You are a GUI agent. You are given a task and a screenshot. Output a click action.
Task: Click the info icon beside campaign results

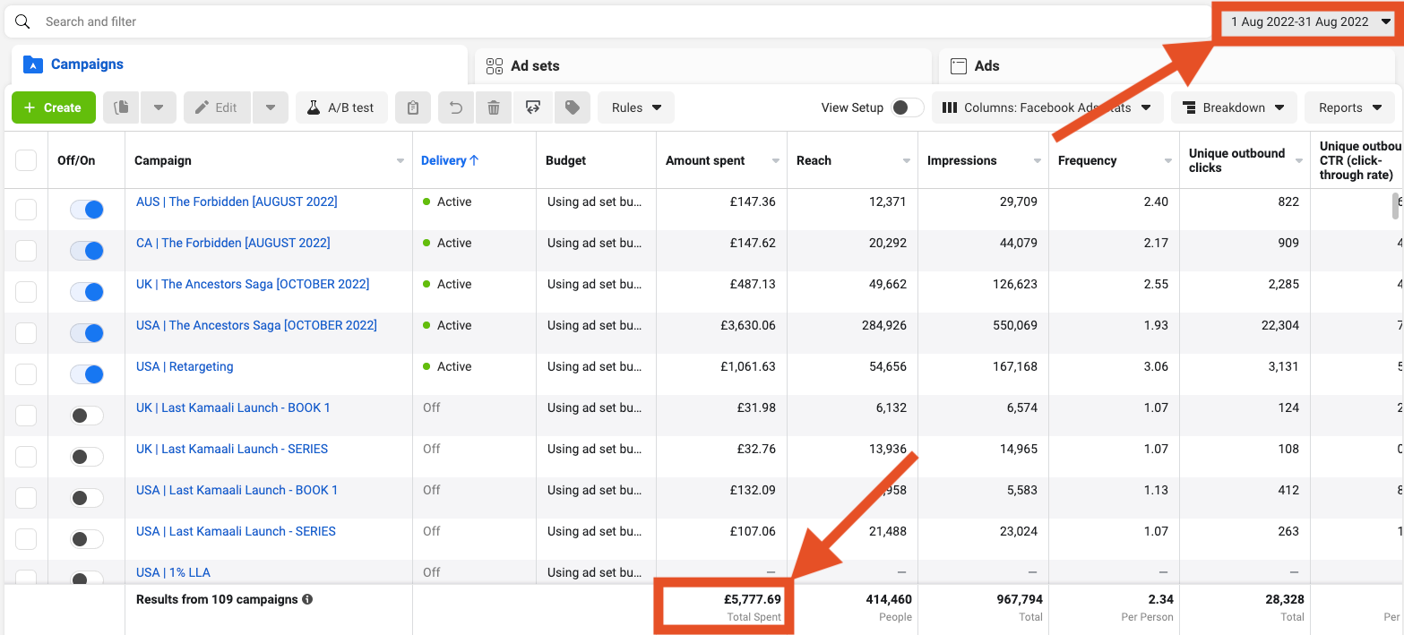tap(307, 599)
